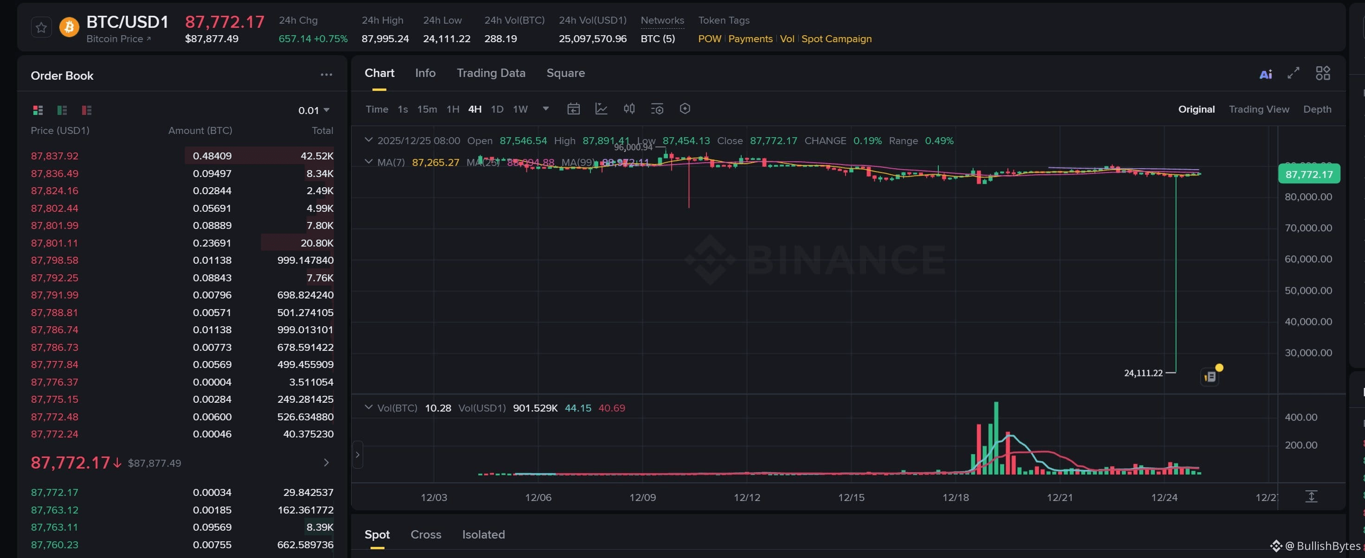Image resolution: width=1365 pixels, height=558 pixels.
Task: Expand the extra time interval dropdown arrow
Action: [x=546, y=108]
